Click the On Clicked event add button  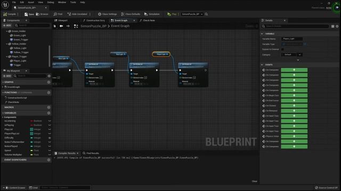pos(294,106)
